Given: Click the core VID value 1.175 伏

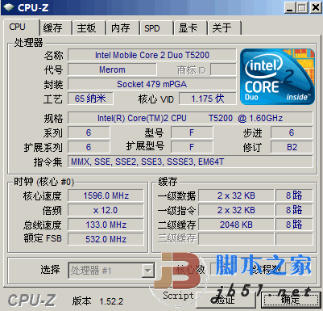Looking at the screenshot, I should pyautogui.click(x=208, y=99).
